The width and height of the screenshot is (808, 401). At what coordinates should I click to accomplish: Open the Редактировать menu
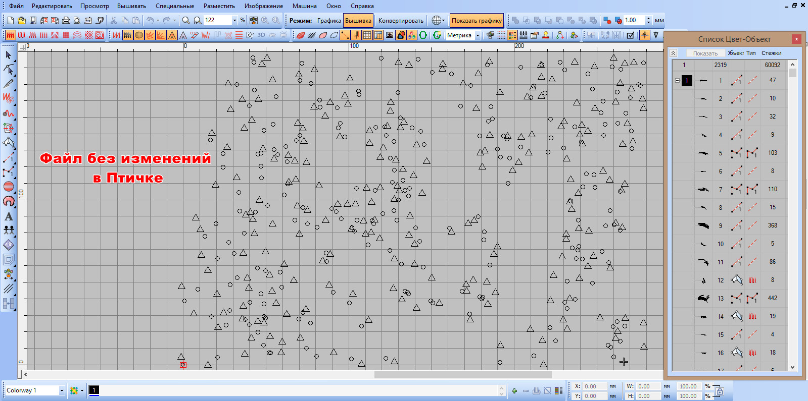coord(52,6)
